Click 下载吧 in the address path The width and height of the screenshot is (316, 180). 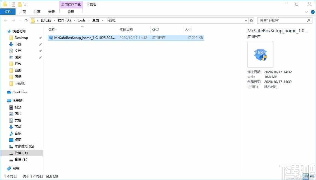(x=110, y=20)
